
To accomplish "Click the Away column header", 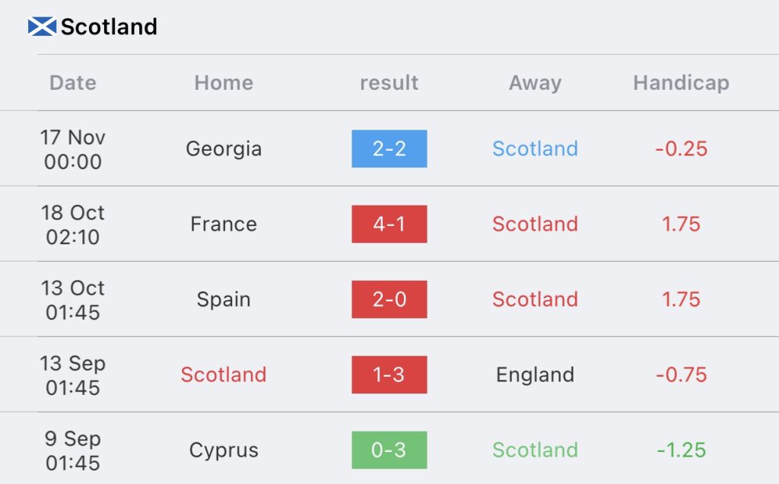I will click(535, 83).
